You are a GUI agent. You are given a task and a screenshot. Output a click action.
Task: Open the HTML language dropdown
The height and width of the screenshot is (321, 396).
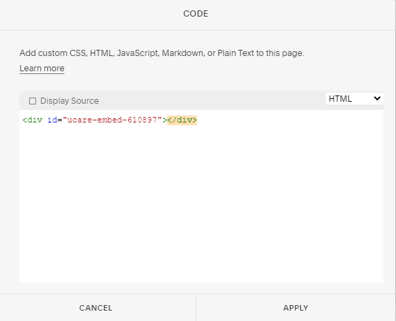[x=354, y=98]
